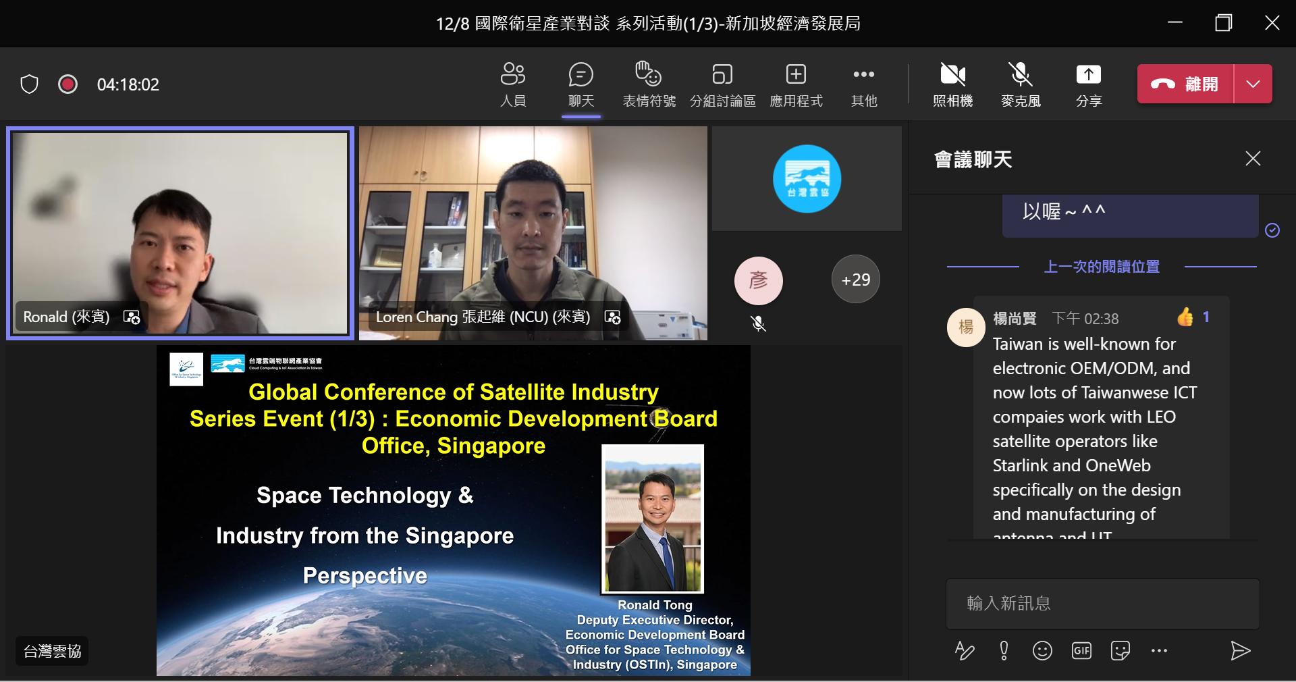
Task: Click the shield security icon
Action: (x=29, y=84)
